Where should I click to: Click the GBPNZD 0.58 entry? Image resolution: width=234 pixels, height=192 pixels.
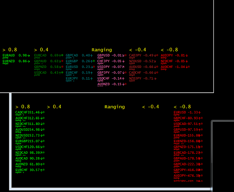point(49,67)
